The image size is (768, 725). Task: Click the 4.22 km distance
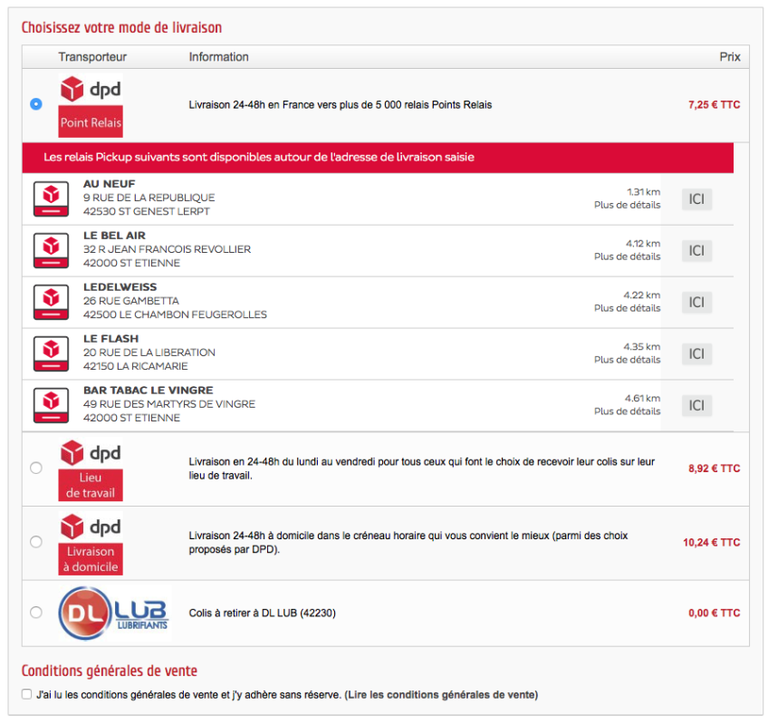coord(641,295)
